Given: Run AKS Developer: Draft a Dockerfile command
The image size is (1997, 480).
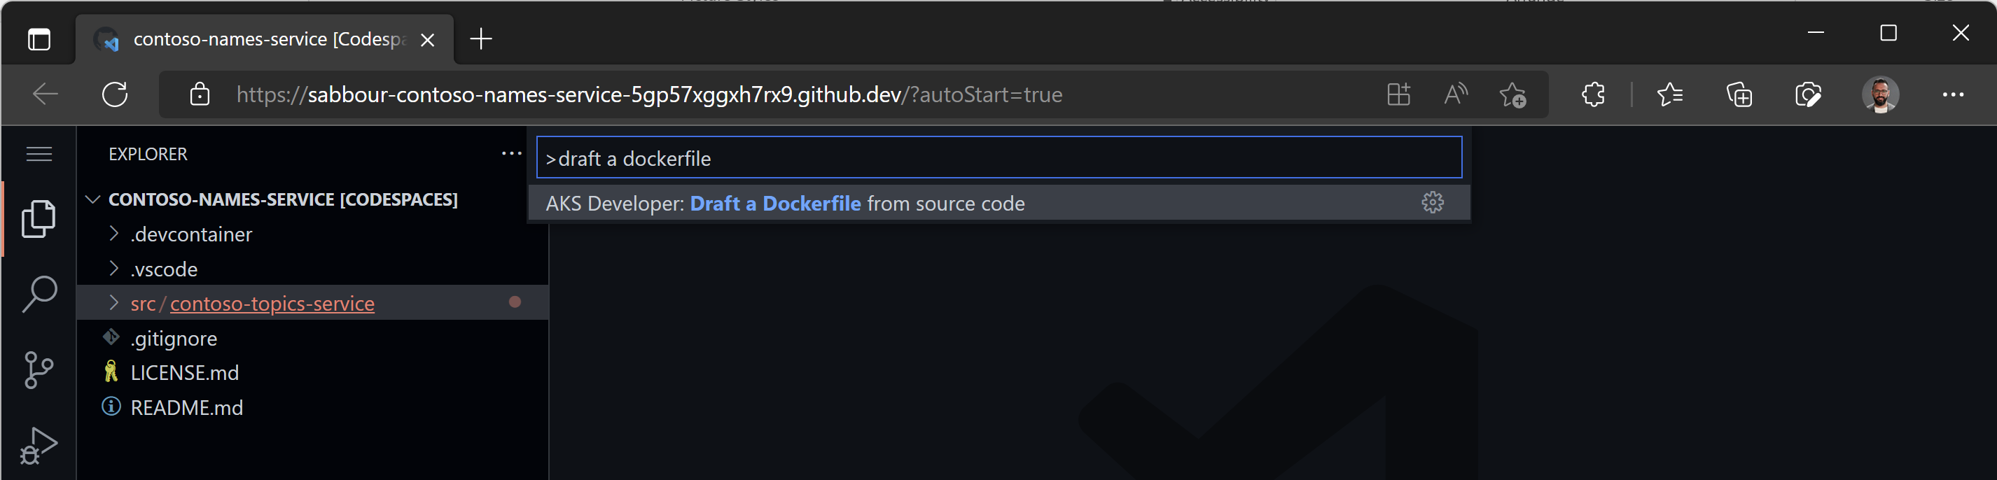Looking at the screenshot, I should click(998, 203).
